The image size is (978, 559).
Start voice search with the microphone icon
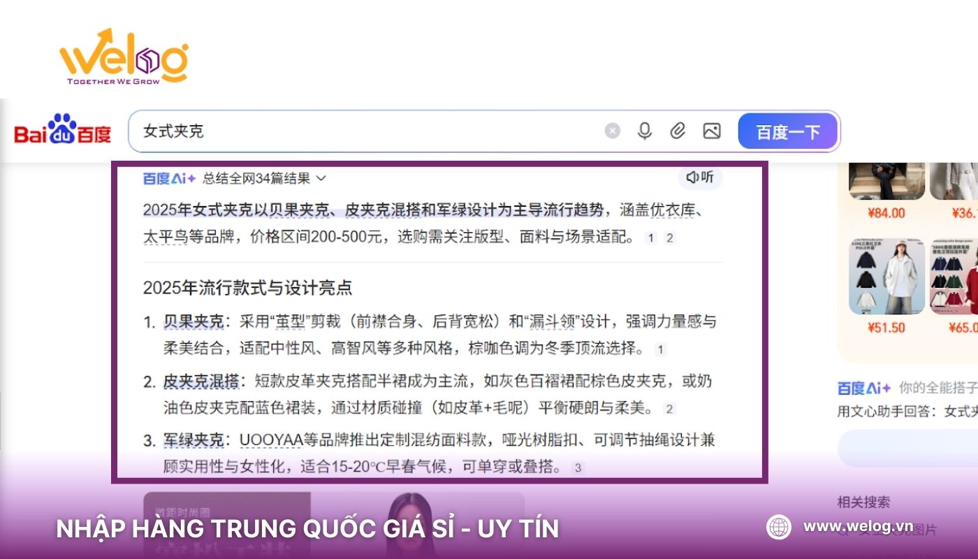pyautogui.click(x=644, y=131)
